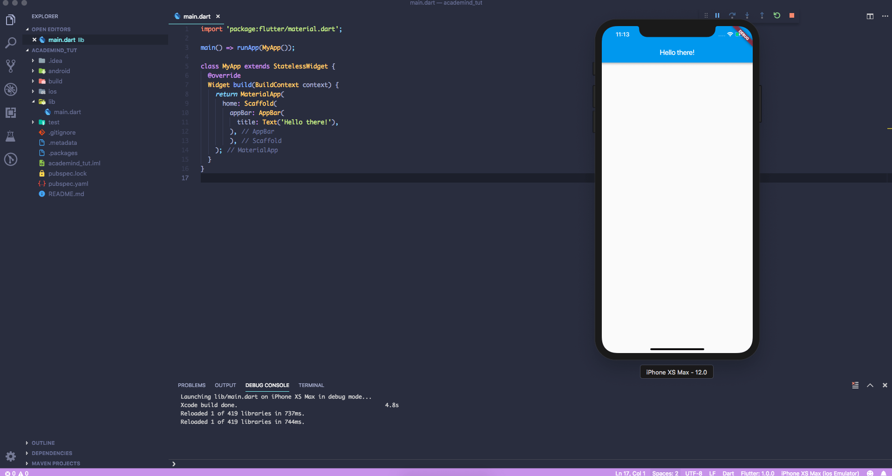
Task: Open the Search view in activity bar
Action: coord(10,43)
